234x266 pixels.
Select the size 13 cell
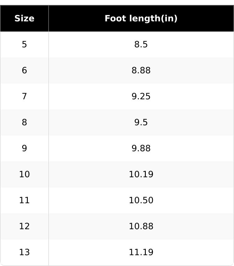point(24,252)
